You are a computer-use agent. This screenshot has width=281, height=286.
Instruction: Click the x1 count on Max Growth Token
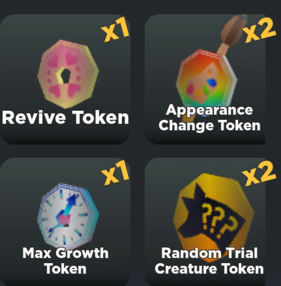click(115, 173)
